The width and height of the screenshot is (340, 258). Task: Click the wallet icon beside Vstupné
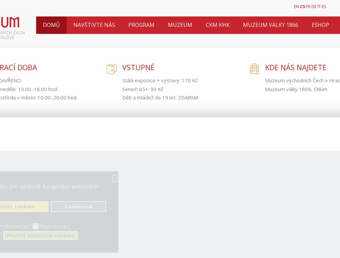[111, 69]
